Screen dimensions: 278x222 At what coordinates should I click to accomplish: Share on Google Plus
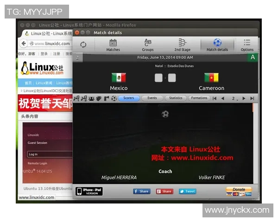(x=164, y=191)
